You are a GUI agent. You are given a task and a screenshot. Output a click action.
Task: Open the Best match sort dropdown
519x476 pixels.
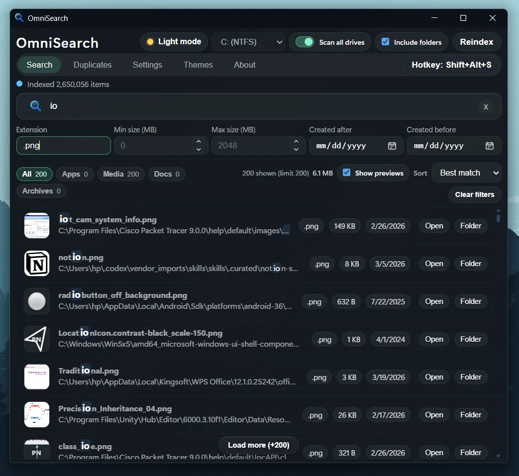[x=466, y=173]
